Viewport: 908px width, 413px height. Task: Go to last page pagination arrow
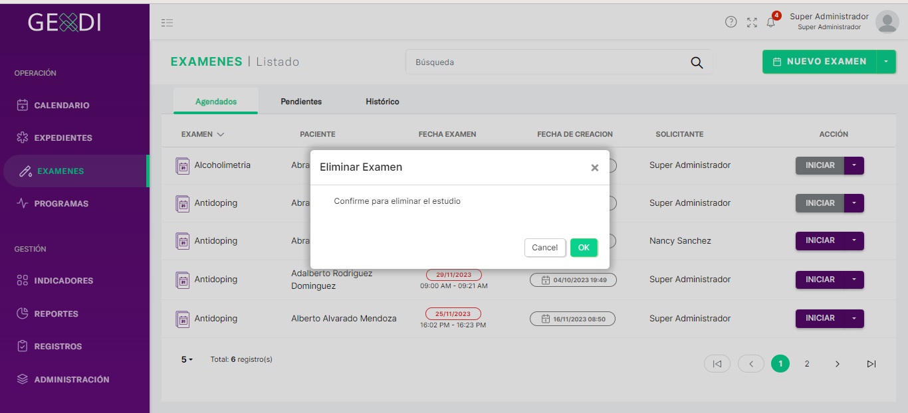tap(871, 364)
